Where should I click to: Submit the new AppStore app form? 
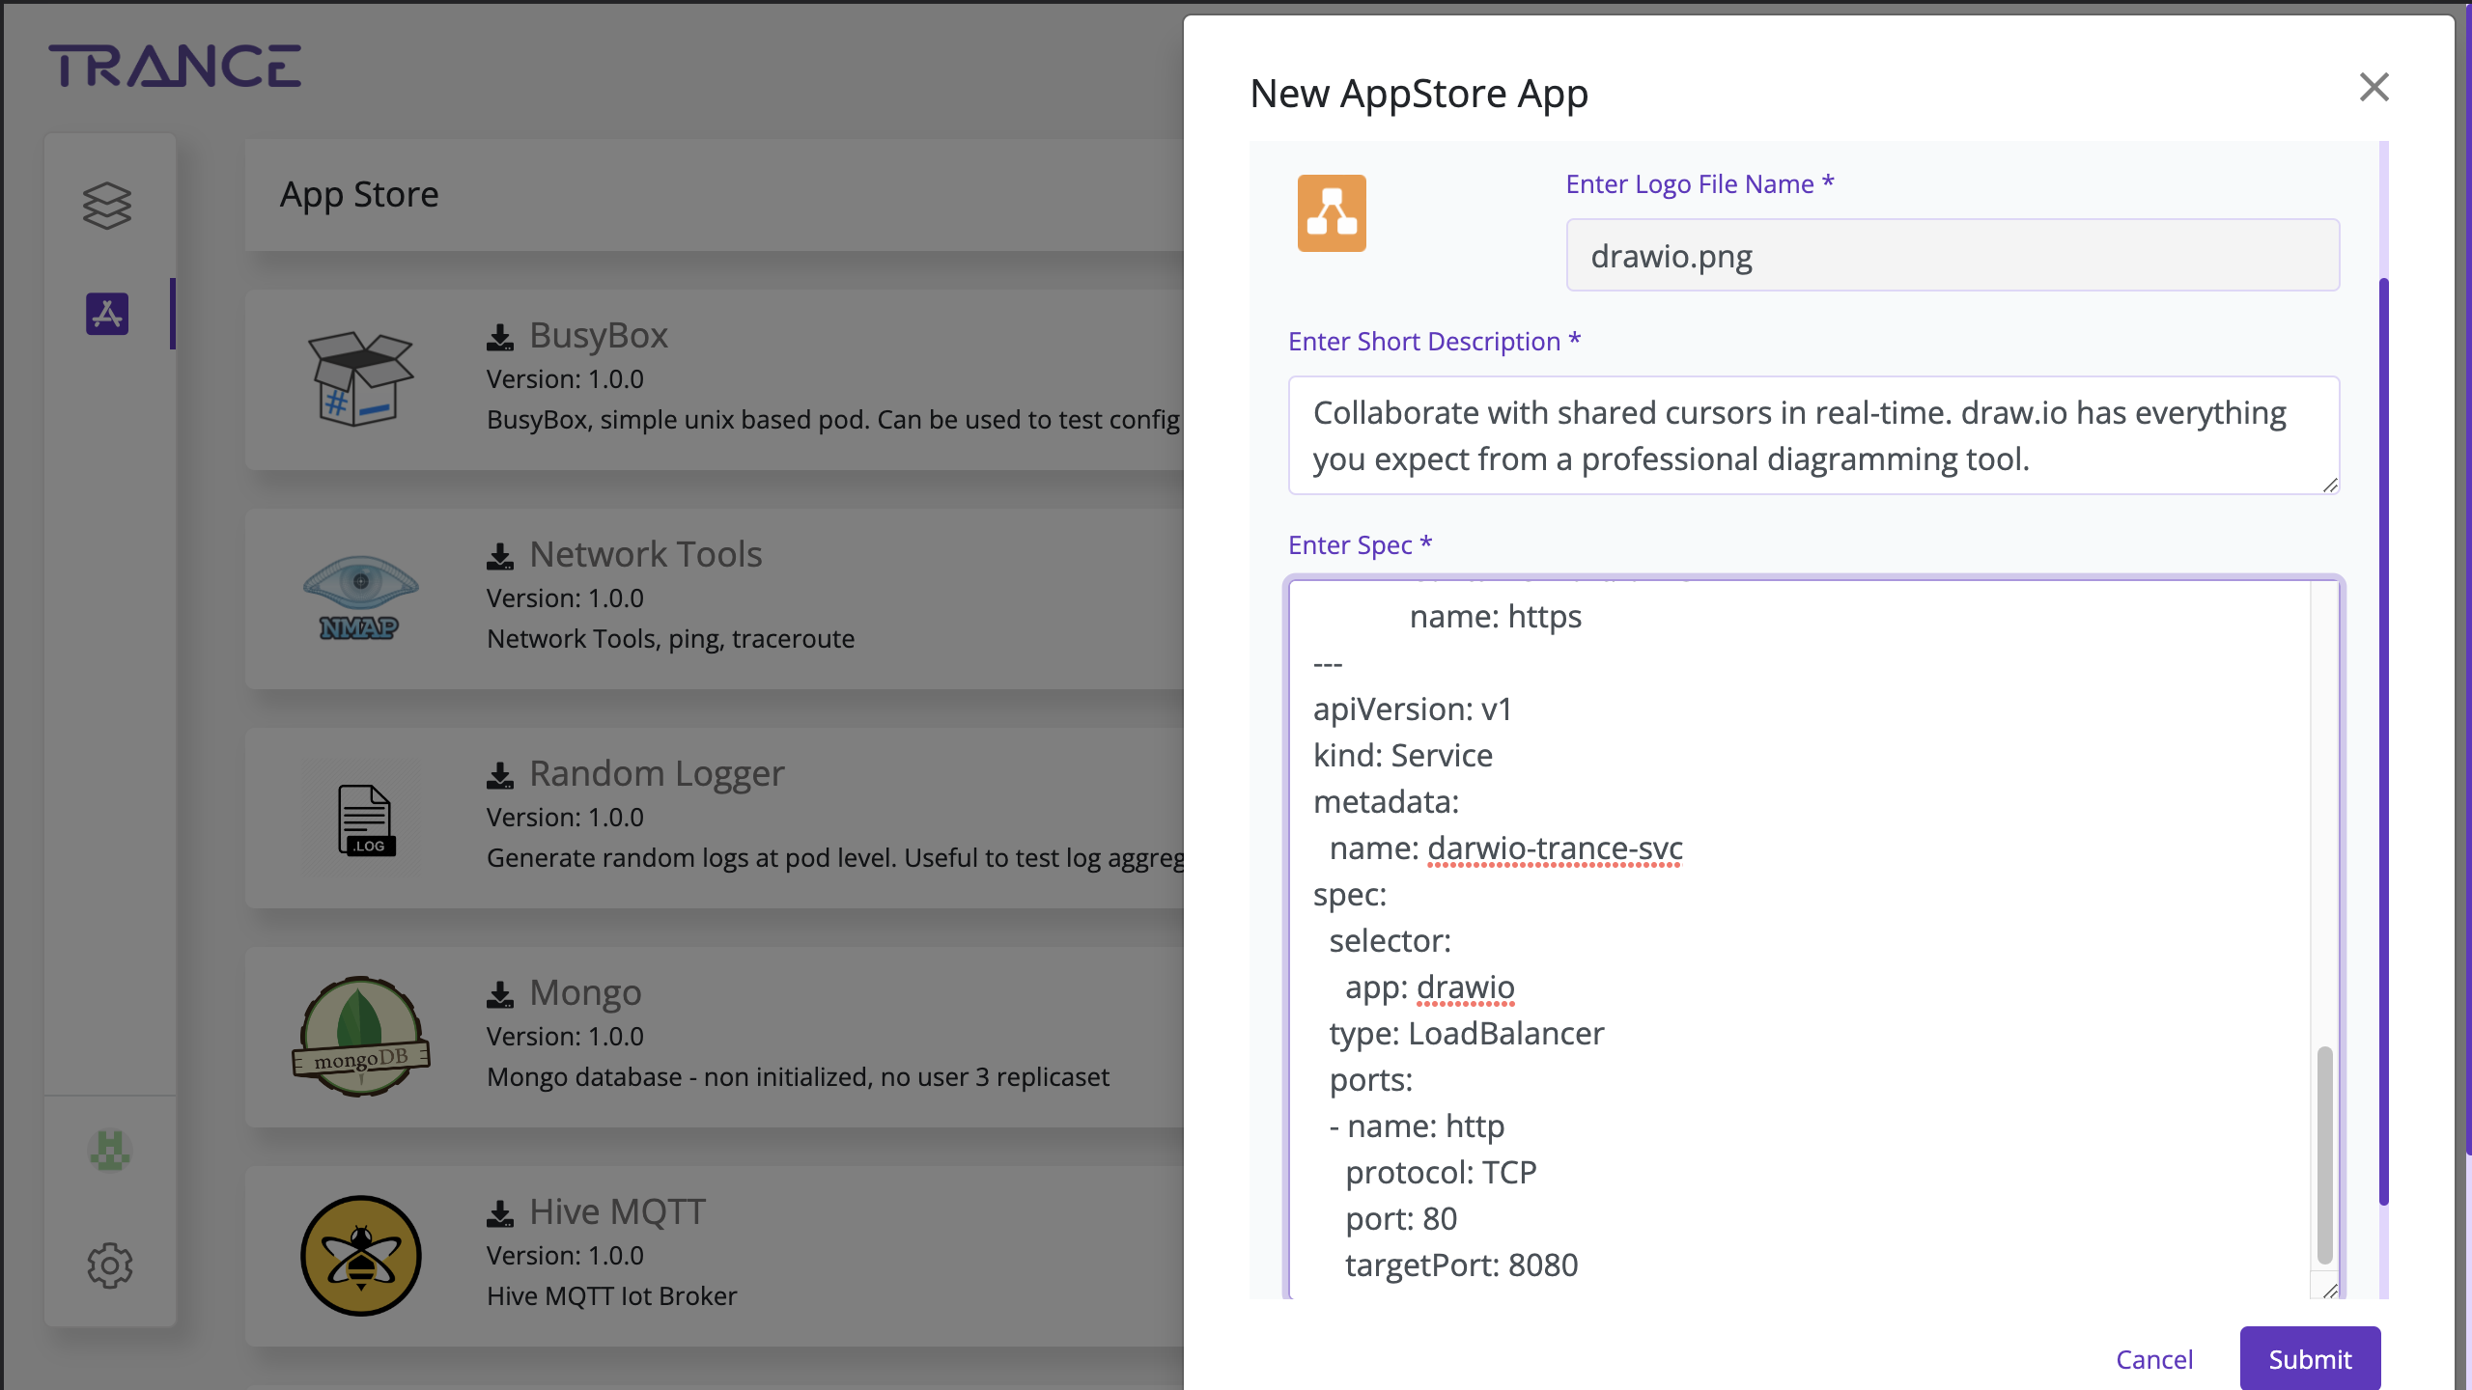2309,1359
